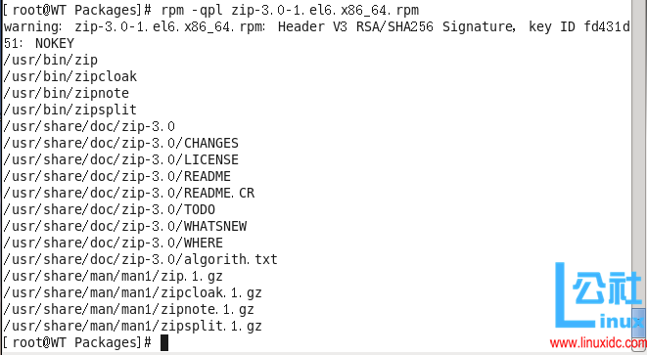Click the Linux公社 watermark logo
Viewport: 647px width, 355px height.
[600, 295]
